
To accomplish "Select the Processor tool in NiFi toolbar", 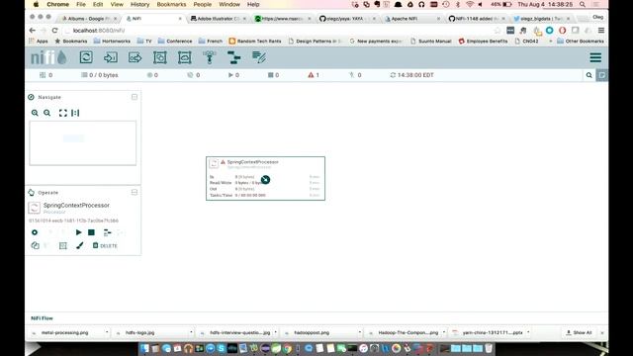I will 86,57.
